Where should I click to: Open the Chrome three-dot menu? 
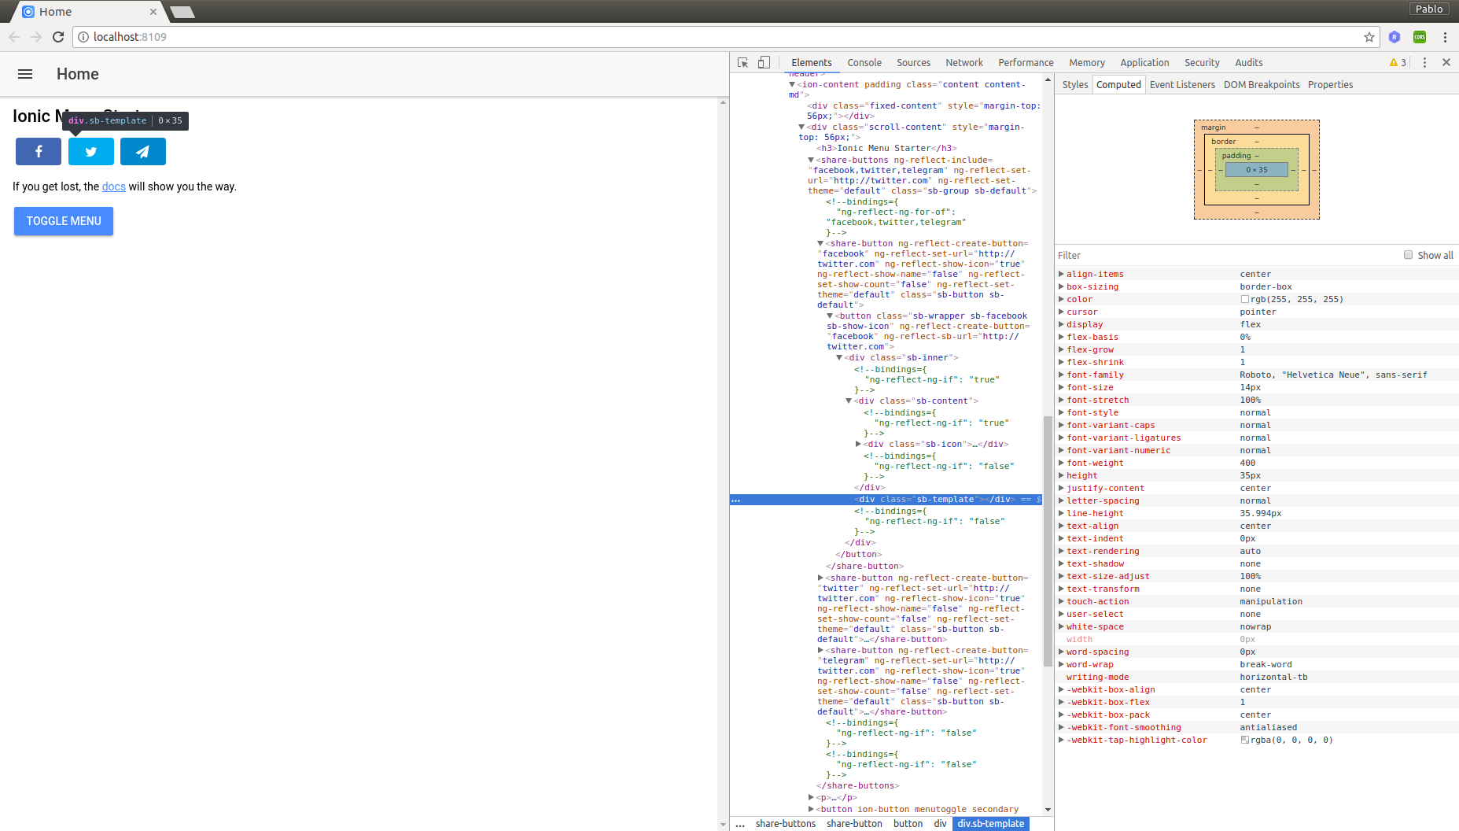(x=1445, y=37)
